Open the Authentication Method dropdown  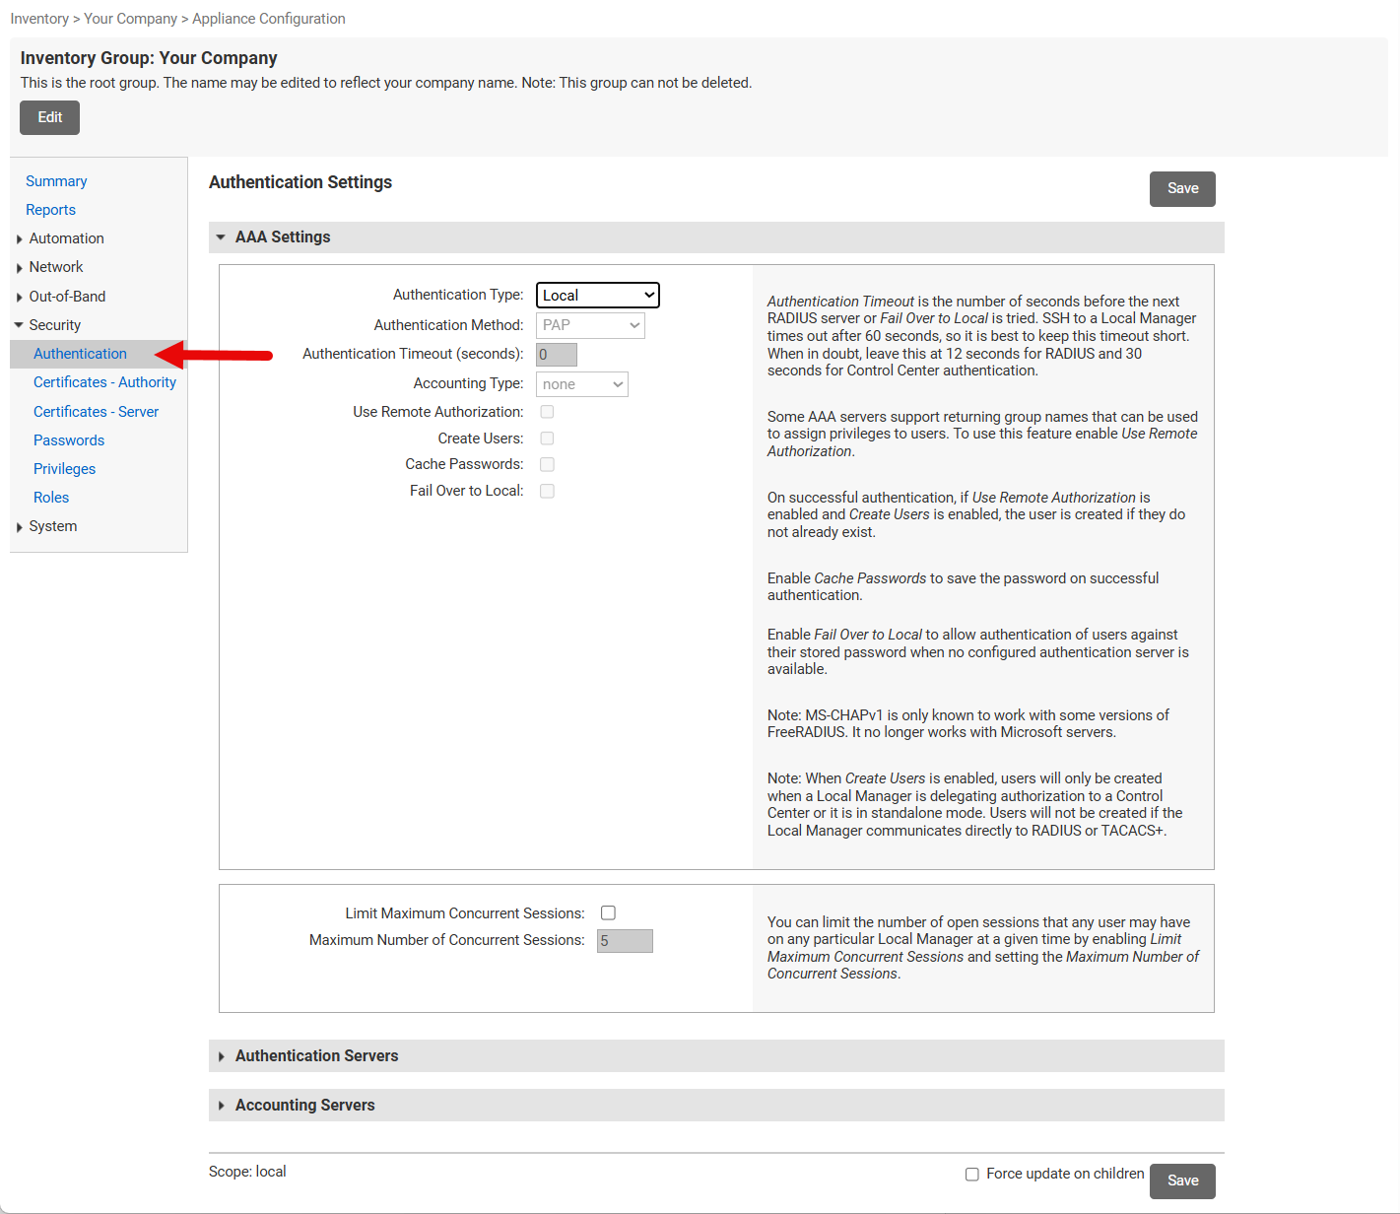(x=590, y=325)
